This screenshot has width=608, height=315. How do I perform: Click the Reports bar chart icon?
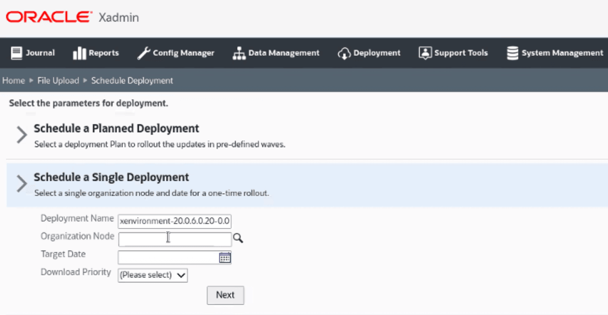[x=79, y=53]
